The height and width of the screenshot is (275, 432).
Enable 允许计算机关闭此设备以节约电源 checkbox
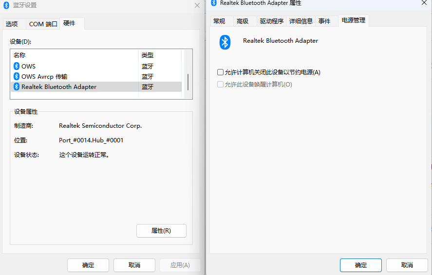point(221,72)
